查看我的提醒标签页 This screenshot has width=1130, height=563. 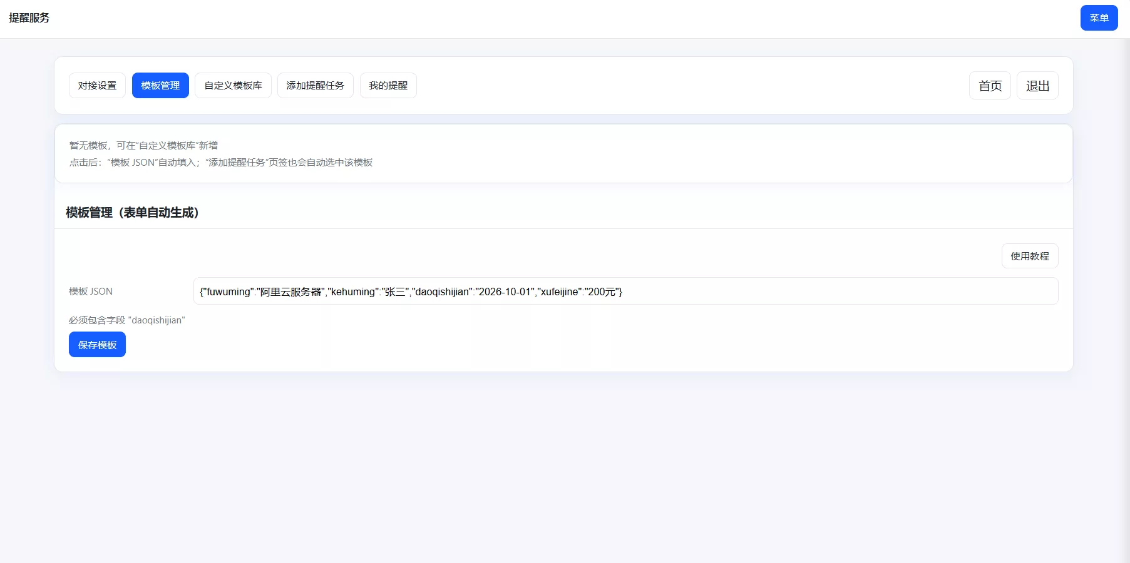coord(388,86)
